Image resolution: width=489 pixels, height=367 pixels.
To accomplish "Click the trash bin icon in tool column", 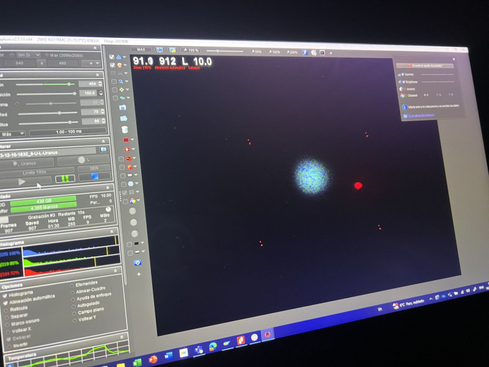I will [125, 129].
